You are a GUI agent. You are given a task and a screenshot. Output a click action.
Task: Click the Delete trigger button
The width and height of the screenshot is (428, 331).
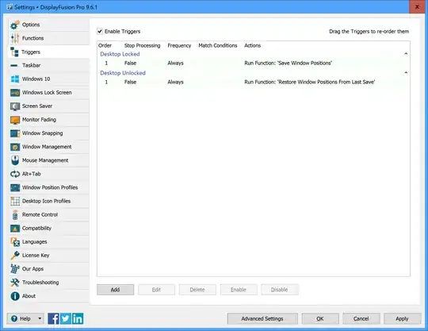(x=197, y=290)
